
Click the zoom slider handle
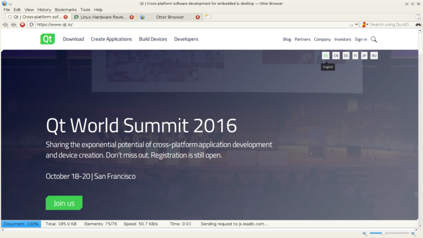(x=383, y=233)
